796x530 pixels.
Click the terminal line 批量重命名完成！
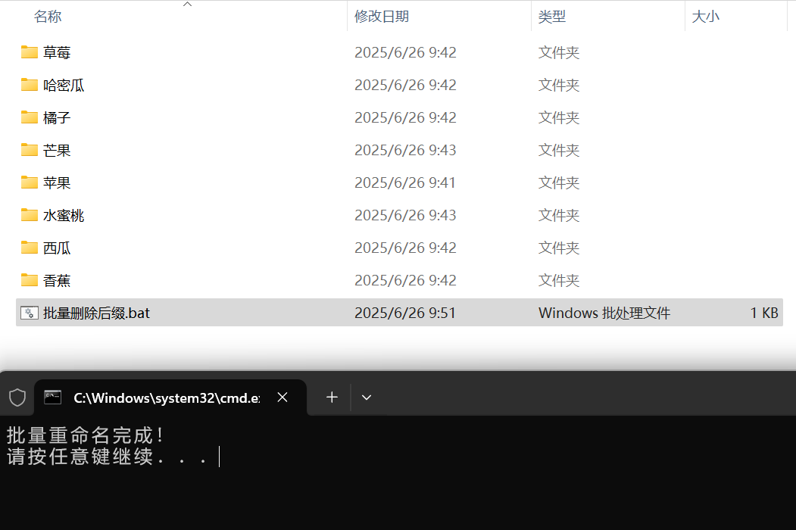(86, 435)
